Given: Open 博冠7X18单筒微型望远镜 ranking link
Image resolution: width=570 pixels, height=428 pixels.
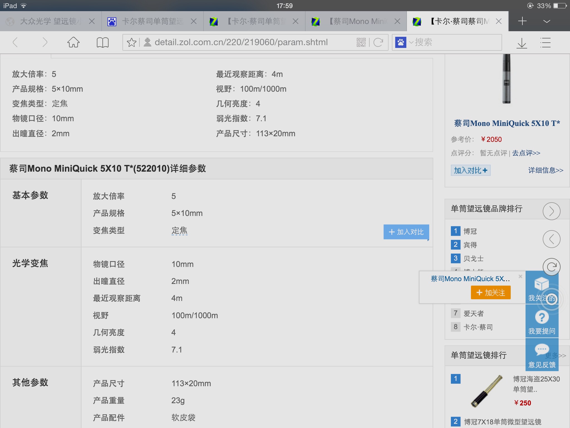Looking at the screenshot, I should [503, 422].
